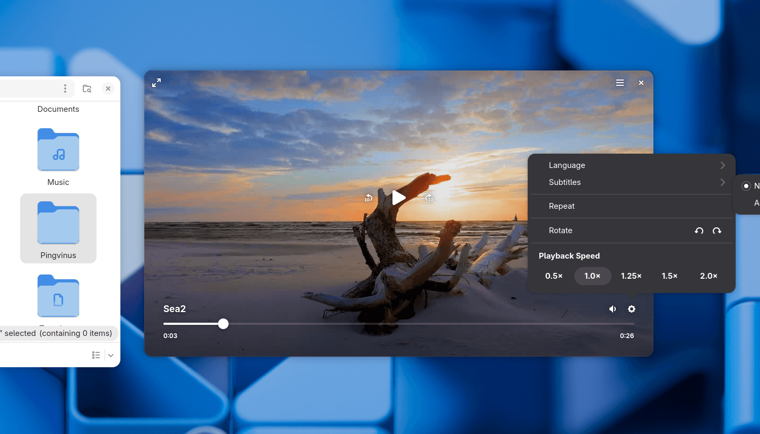Enter fullscreen mode in video player
Screen dimensions: 760x434
coord(156,83)
